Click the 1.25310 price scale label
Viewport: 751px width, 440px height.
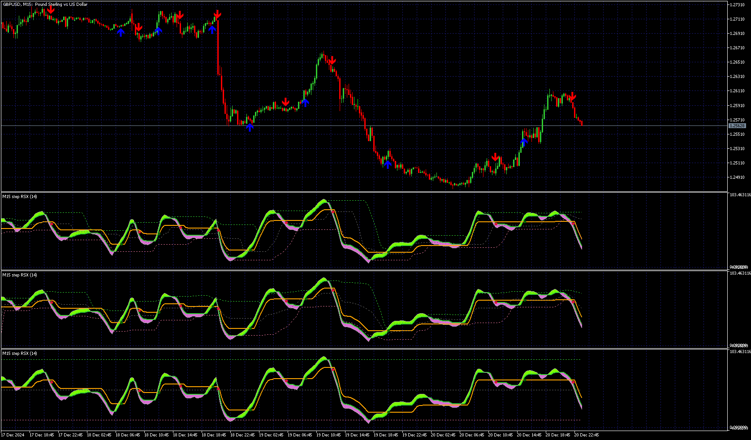click(737, 148)
